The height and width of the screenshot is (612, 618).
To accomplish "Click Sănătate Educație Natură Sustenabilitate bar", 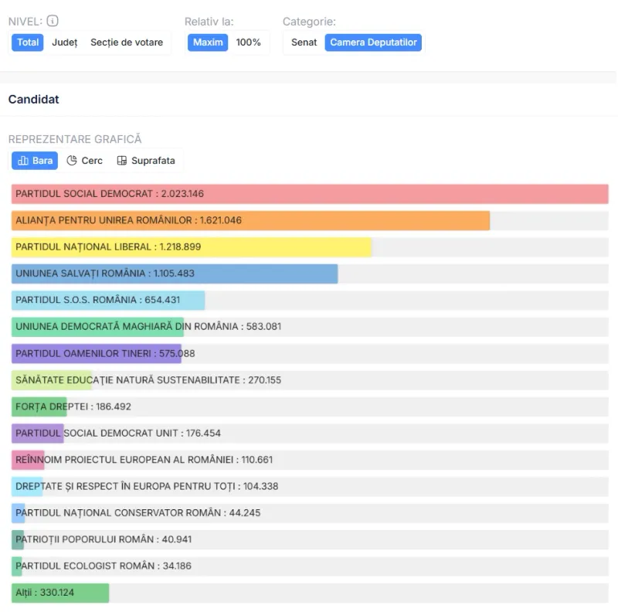I will 52,380.
